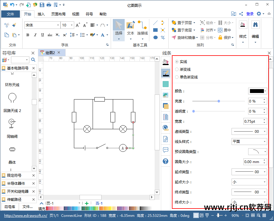Click the 登录 login button
This screenshot has height=221, width=274.
coord(250,14)
